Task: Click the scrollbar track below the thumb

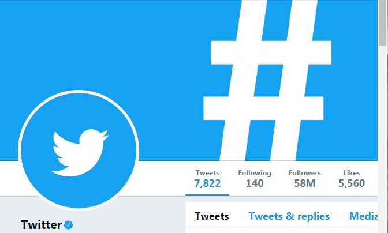Action: coord(383,138)
